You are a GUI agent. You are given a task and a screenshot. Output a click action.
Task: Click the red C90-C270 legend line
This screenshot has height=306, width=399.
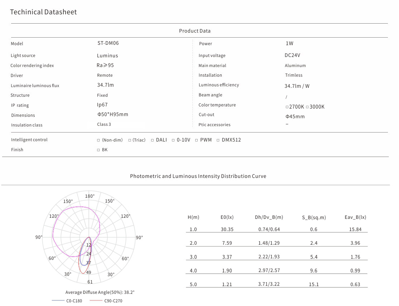click(x=96, y=300)
